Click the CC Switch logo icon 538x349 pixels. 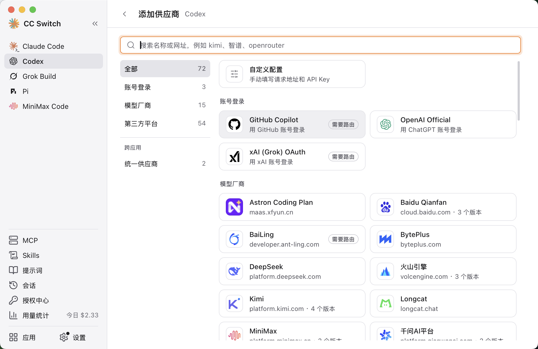coord(14,24)
